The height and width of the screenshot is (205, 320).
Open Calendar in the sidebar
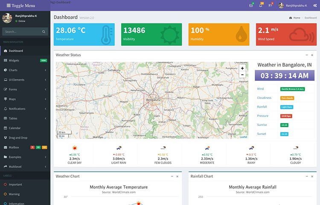click(25, 128)
